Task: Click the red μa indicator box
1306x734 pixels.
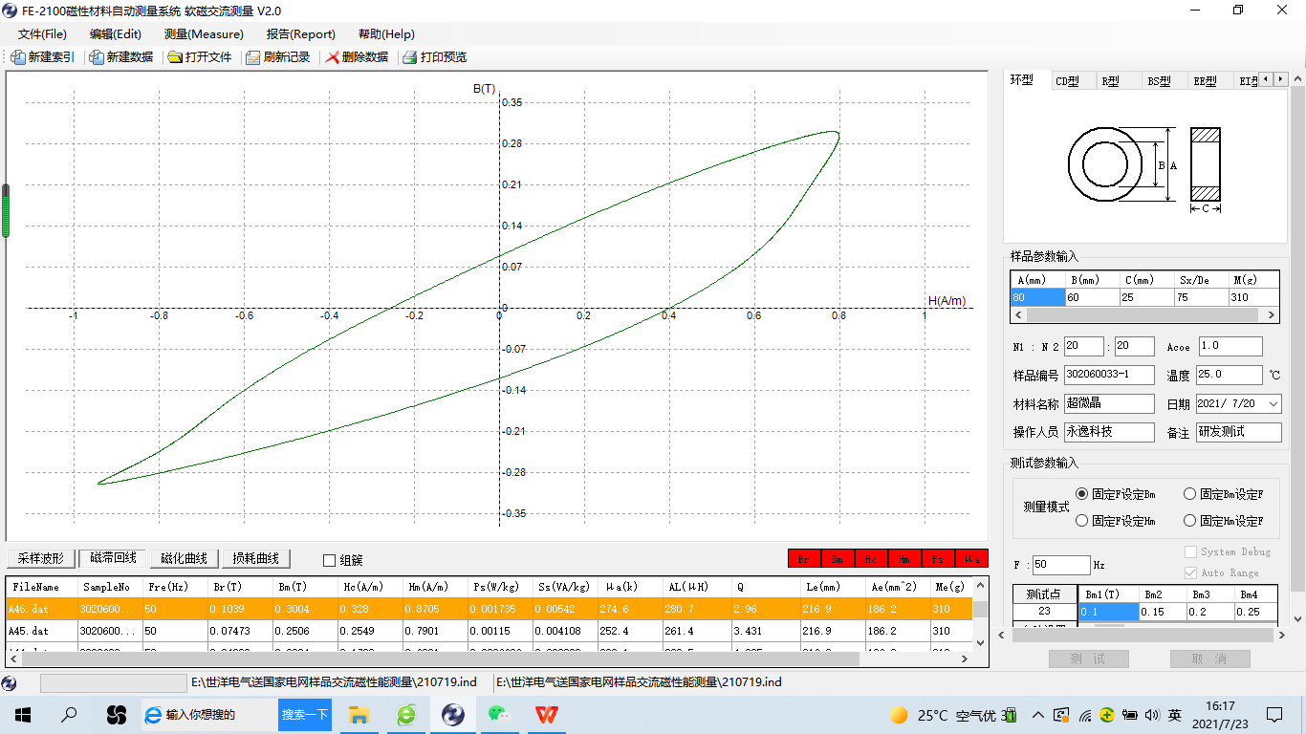Action: pos(971,558)
